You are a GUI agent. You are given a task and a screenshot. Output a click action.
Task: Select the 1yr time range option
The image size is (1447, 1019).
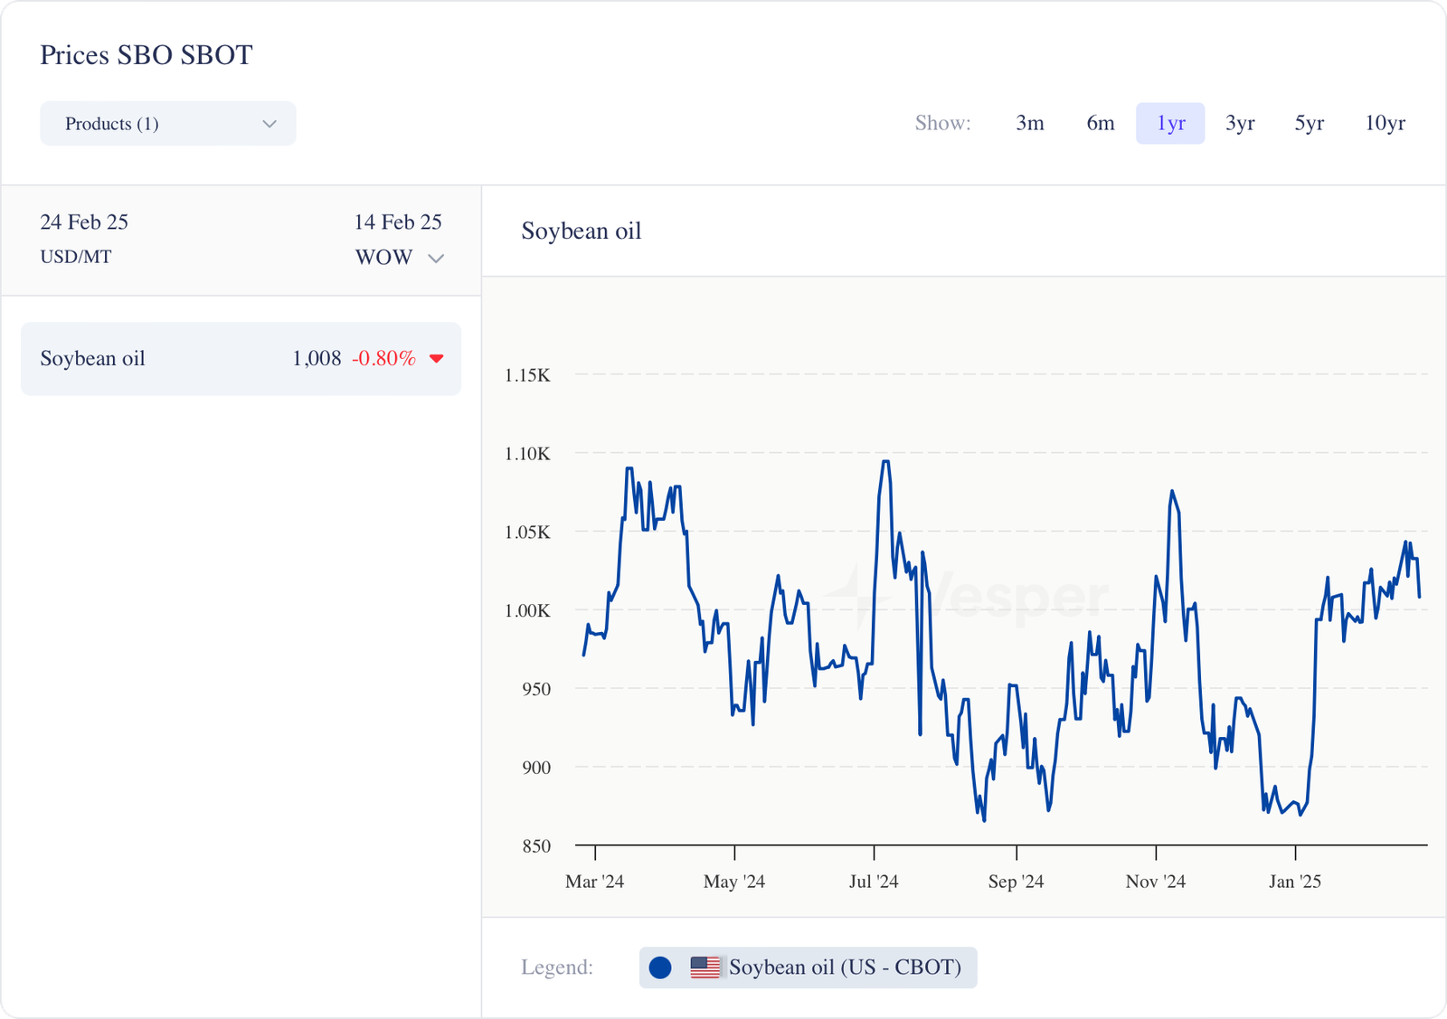click(x=1170, y=123)
